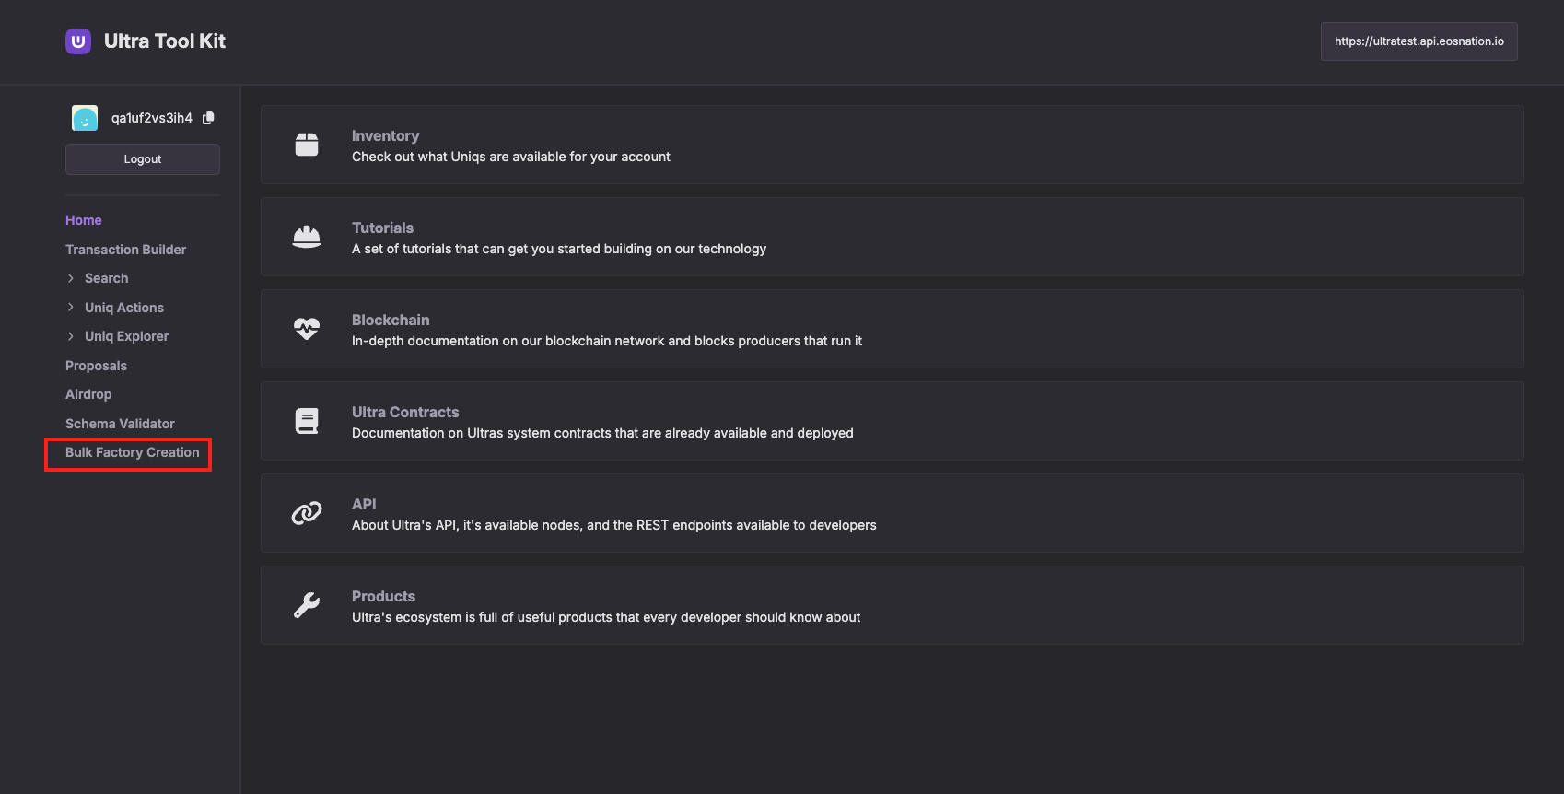Click the Ultra Contracts book icon
The image size is (1564, 794).
307,421
